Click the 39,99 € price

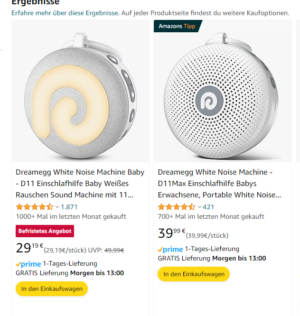click(171, 233)
